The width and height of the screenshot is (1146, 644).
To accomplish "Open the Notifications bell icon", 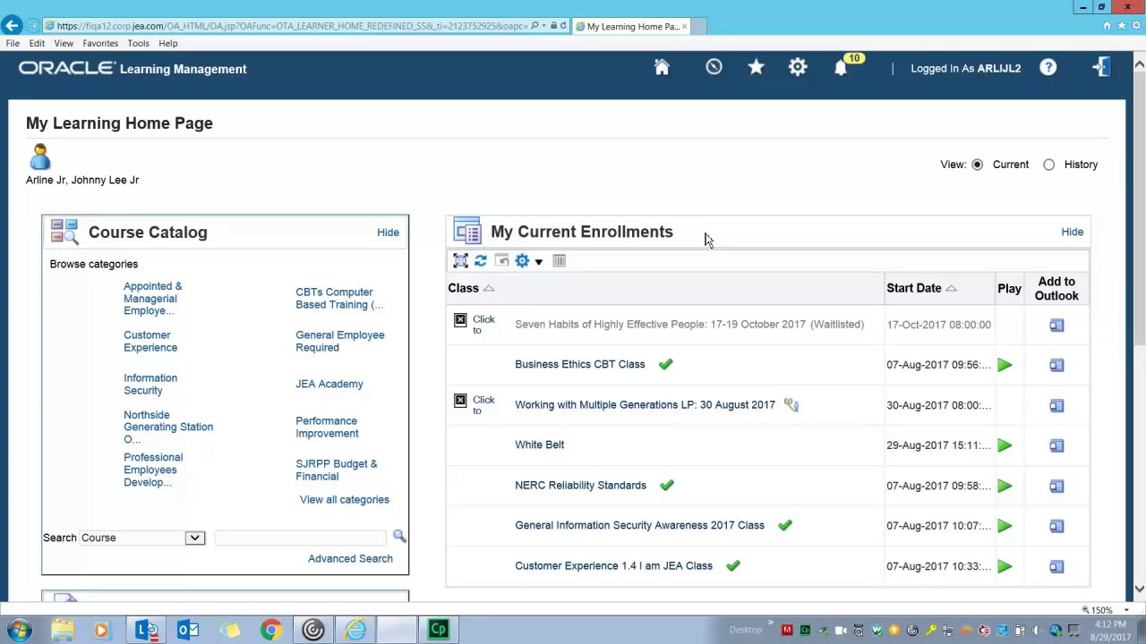I will click(x=842, y=68).
